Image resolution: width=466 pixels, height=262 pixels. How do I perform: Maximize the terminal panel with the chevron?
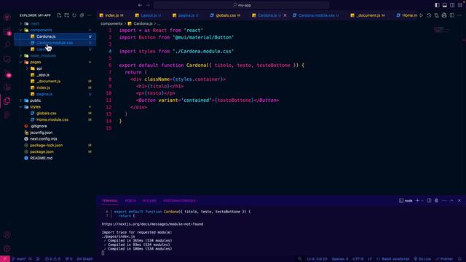451,201
